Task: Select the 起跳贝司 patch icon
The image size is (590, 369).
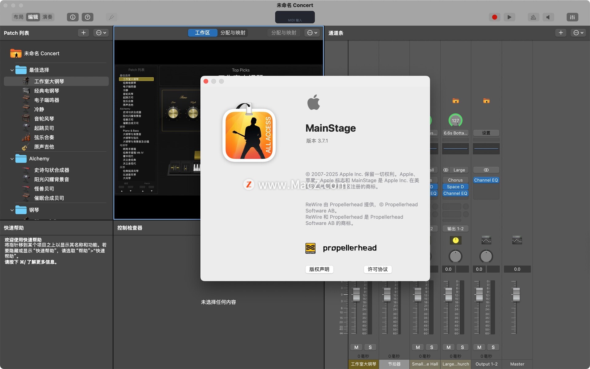Action: coord(26,128)
